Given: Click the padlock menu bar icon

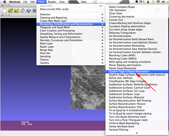Looking at the screenshot, I should (x=148, y=2).
